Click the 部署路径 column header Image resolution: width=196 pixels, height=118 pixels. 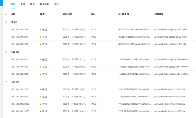(x=159, y=14)
